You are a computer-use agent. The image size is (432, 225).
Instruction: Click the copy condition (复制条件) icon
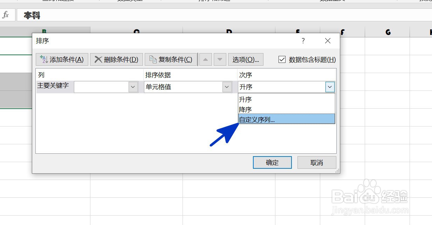pos(153,59)
